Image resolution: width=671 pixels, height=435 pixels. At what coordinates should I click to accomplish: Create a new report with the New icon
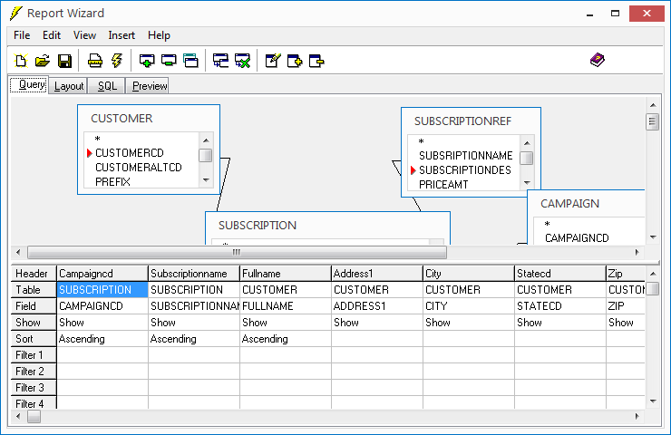pos(21,61)
